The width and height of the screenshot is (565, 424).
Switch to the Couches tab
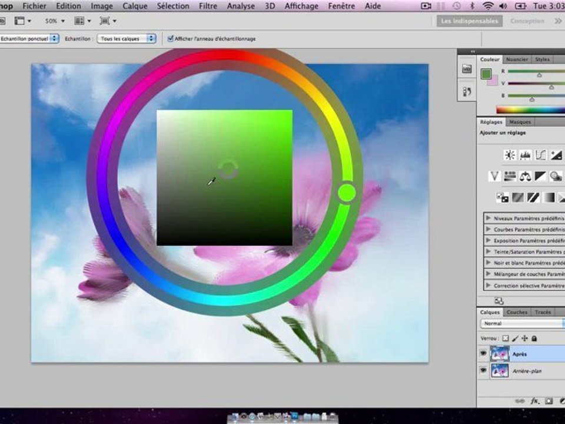517,312
